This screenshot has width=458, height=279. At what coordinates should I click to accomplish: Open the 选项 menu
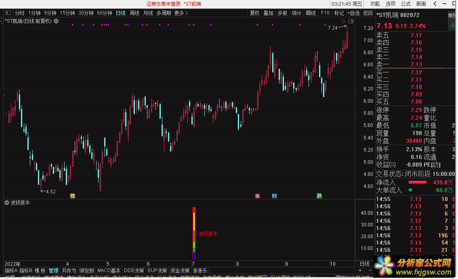pyautogui.click(x=390, y=4)
